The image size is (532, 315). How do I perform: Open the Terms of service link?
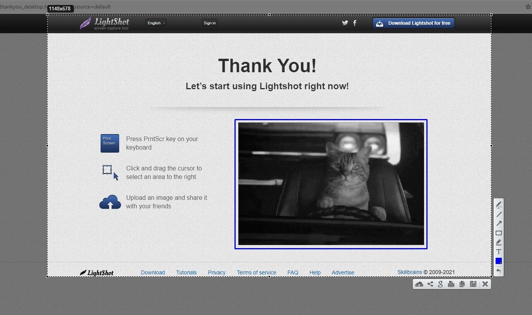pyautogui.click(x=256, y=272)
